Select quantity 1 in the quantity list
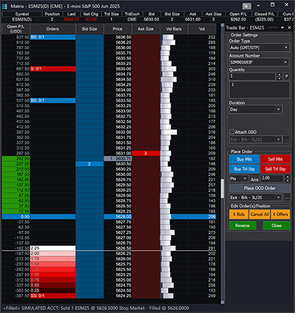Viewport: 295px width, 313px height. tap(259, 85)
